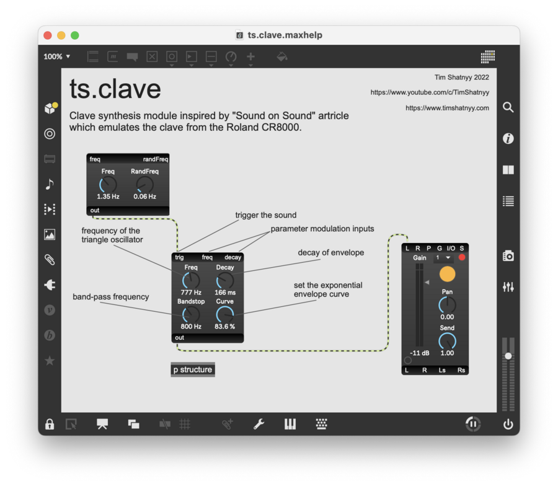Viewport: 558px width, 486px height.
Task: Open the paint bucket format palette
Action: 282,56
